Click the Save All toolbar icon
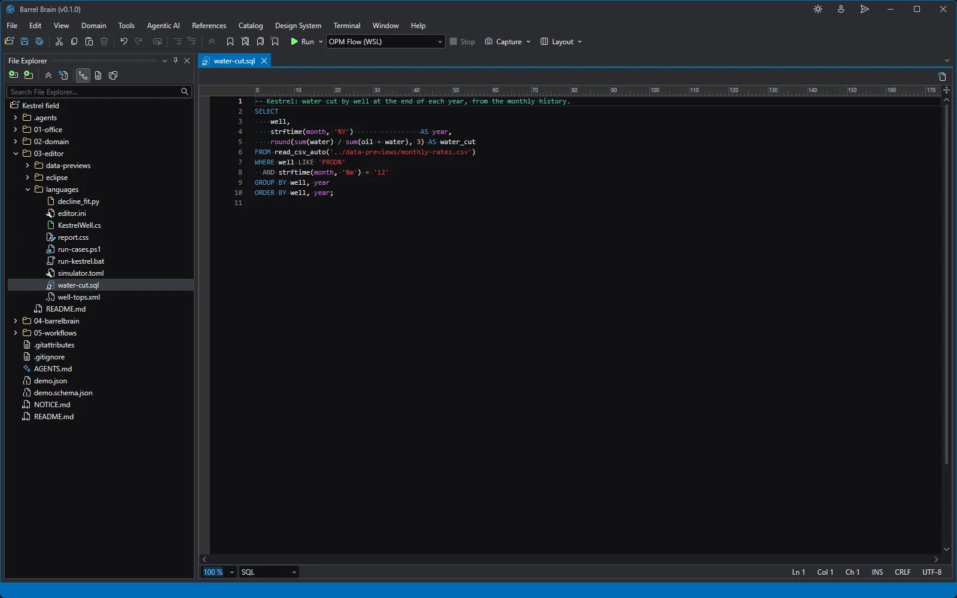The width and height of the screenshot is (957, 598). point(39,41)
